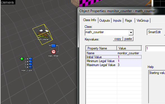Click the red logic_timer clock icon
This screenshot has width=165, height=104.
53,51
